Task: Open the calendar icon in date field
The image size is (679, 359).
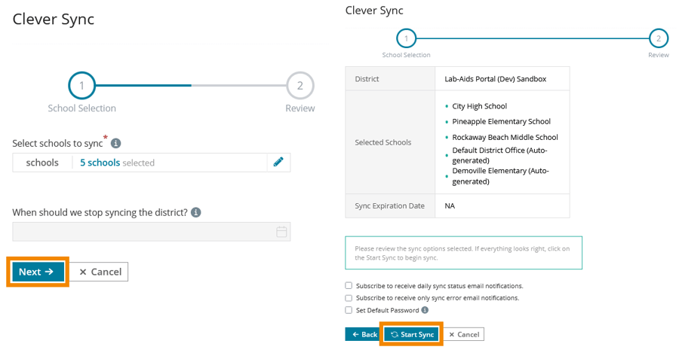Action: (x=281, y=232)
